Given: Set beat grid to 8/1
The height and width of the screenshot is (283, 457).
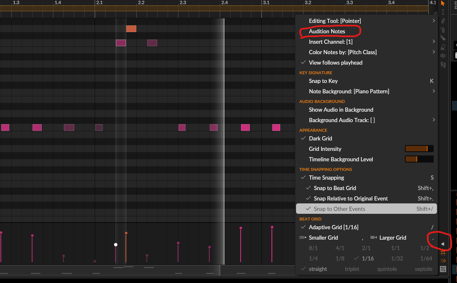Looking at the screenshot, I should pos(313,248).
